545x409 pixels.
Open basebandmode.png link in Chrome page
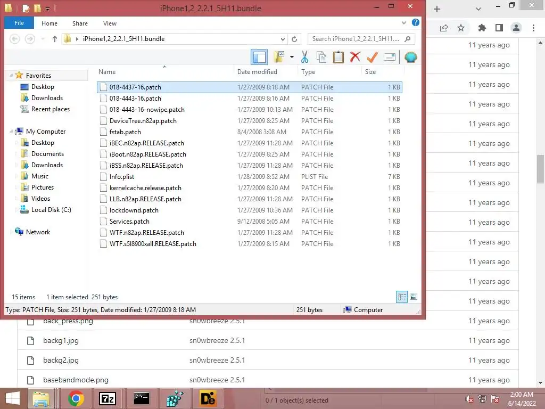pyautogui.click(x=76, y=380)
